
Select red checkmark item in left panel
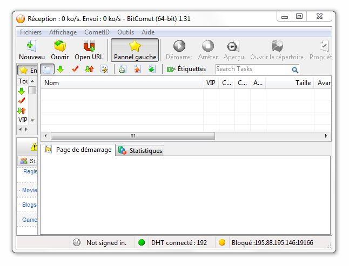point(22,101)
